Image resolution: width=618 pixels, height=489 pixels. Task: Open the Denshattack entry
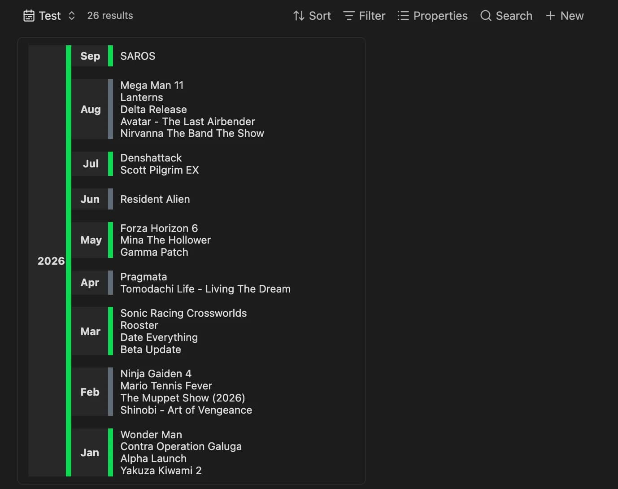pos(151,158)
